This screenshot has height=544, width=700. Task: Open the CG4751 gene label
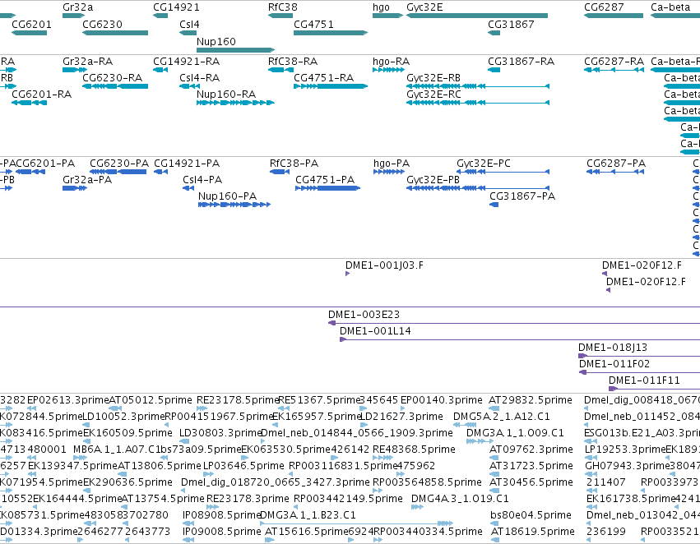pyautogui.click(x=313, y=24)
